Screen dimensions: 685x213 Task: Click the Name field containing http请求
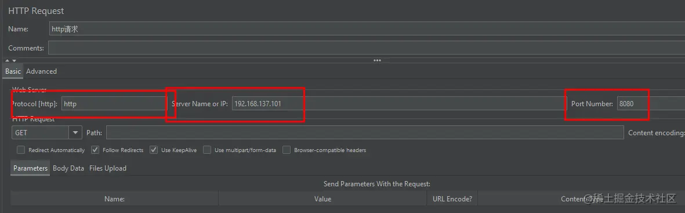coord(367,29)
